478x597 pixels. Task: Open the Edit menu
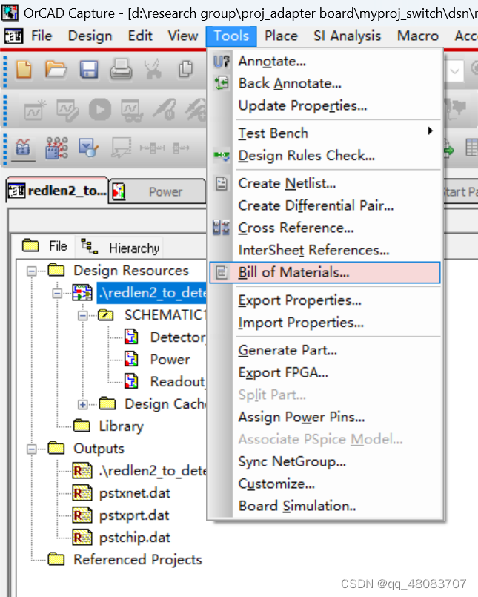point(140,36)
